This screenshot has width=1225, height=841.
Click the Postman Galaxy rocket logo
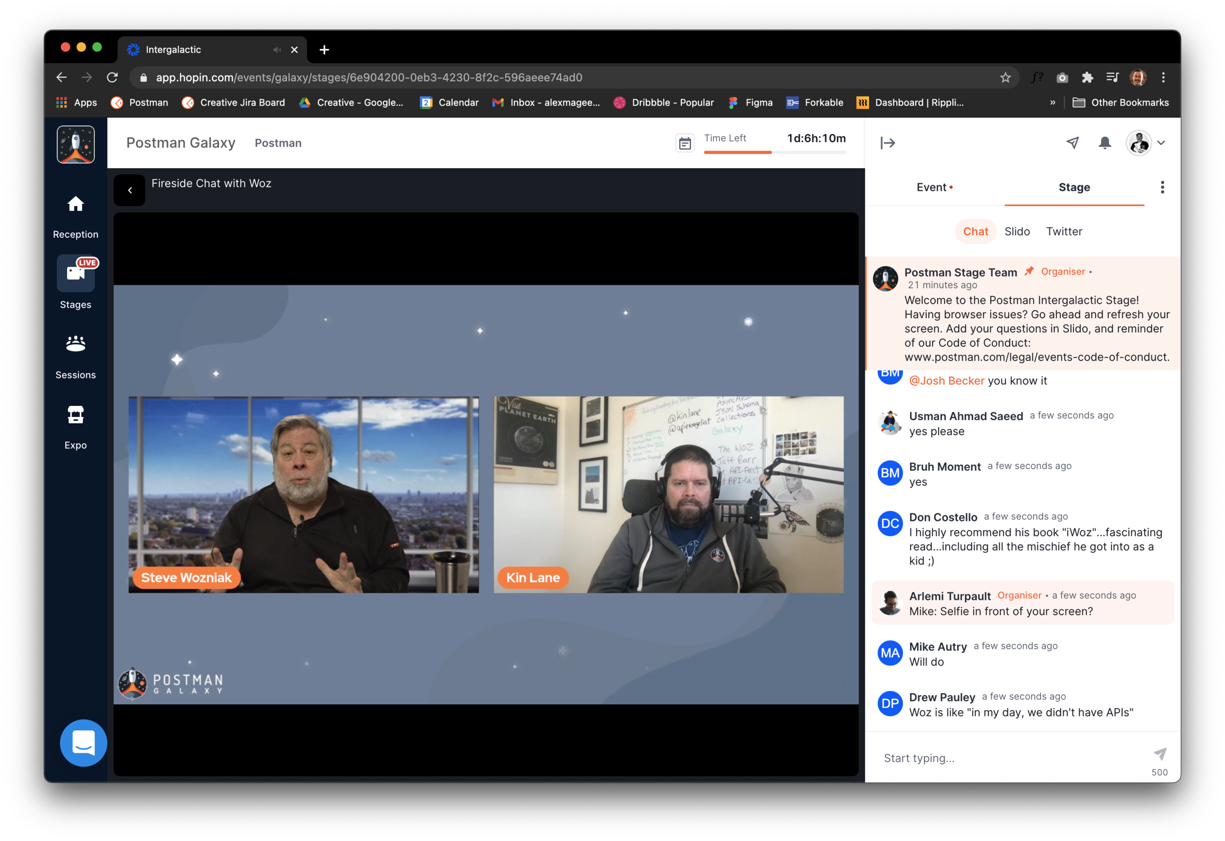click(x=75, y=144)
